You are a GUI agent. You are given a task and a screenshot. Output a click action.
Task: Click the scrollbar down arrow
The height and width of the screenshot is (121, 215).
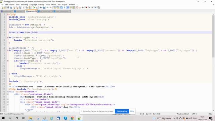214,111
